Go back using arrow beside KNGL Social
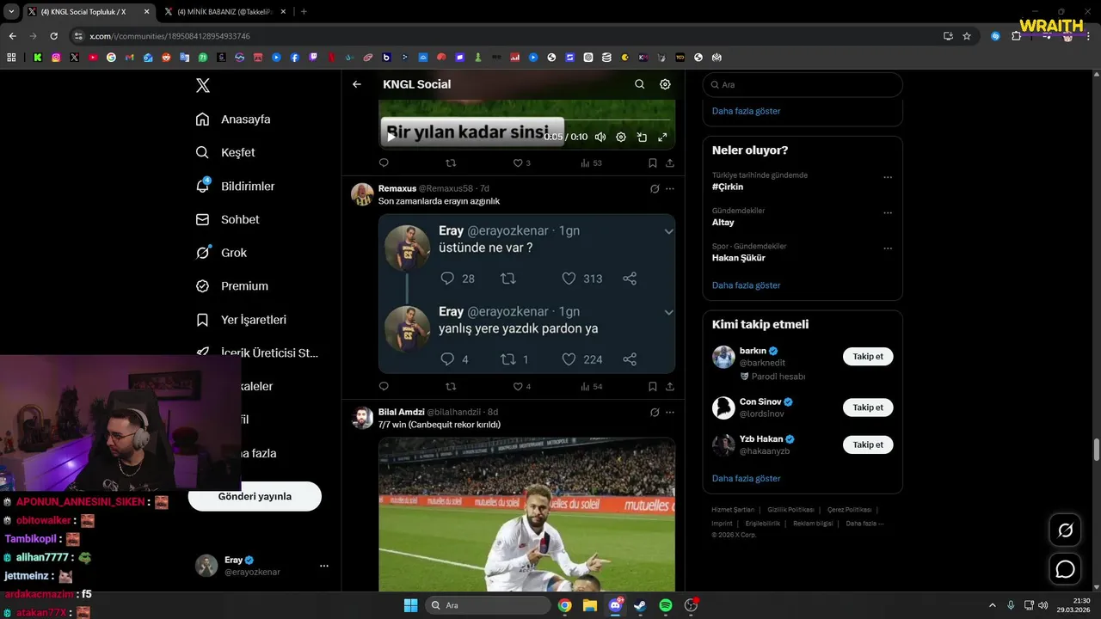Screen dimensions: 1101x619 (x=357, y=84)
